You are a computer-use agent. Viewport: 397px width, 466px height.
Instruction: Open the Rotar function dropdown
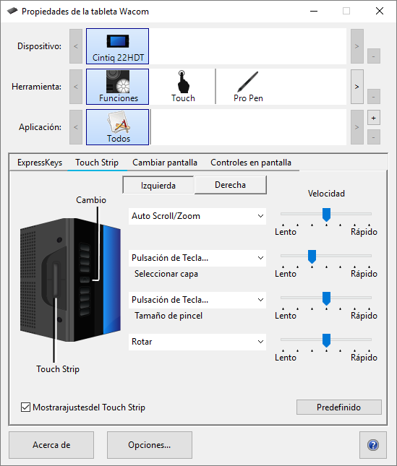pos(197,342)
